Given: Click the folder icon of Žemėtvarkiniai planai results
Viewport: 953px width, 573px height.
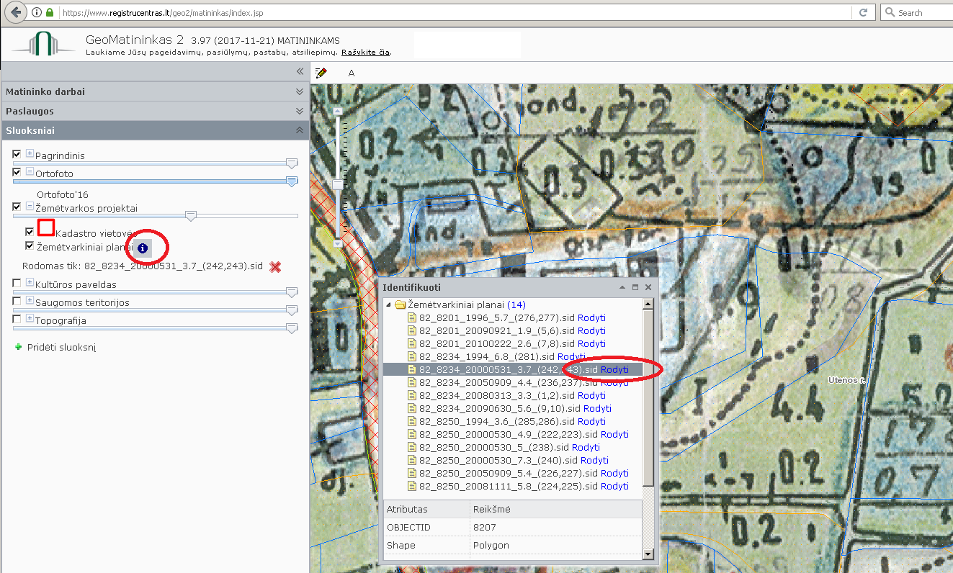Looking at the screenshot, I should coord(400,305).
